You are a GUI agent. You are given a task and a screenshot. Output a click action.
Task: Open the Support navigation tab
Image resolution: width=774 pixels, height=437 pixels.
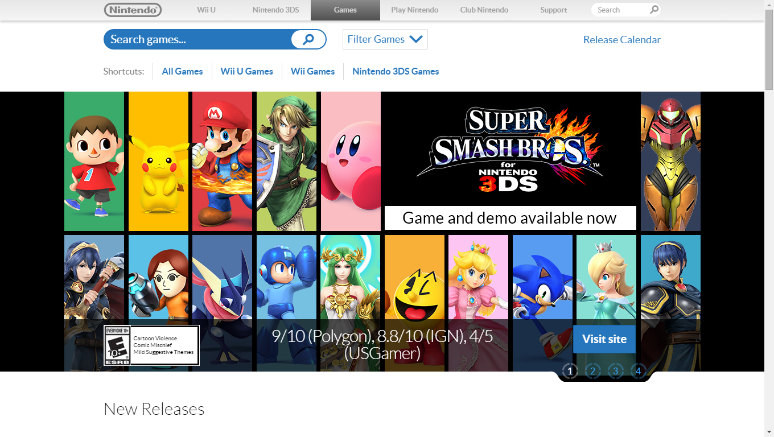(553, 10)
